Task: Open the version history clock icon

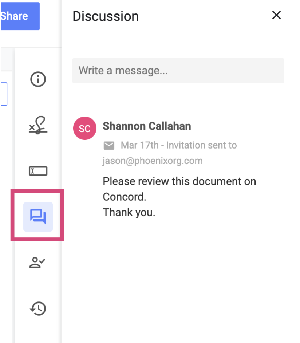Action: [38, 308]
